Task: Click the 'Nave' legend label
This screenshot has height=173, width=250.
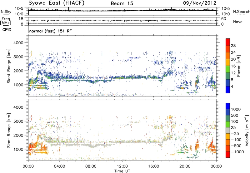Action: point(238,22)
